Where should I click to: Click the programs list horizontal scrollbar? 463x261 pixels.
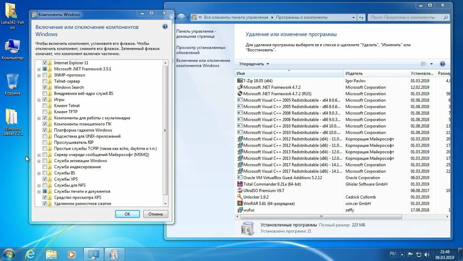(321, 217)
